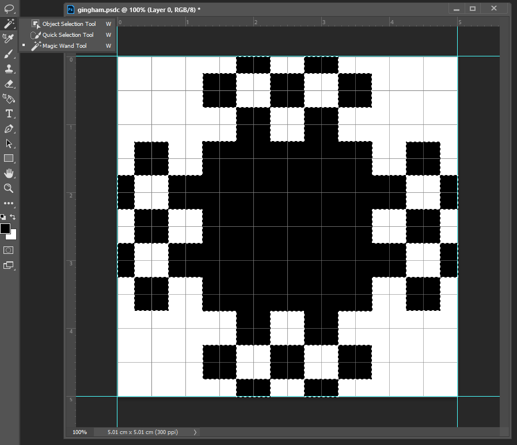This screenshot has width=517, height=445.
Task: Toggle Quick Mask mode
Action: [9, 250]
